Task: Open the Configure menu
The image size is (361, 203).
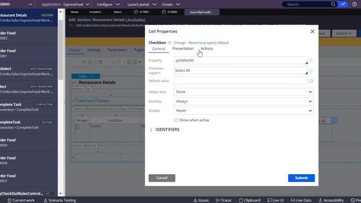Action: (108, 5)
